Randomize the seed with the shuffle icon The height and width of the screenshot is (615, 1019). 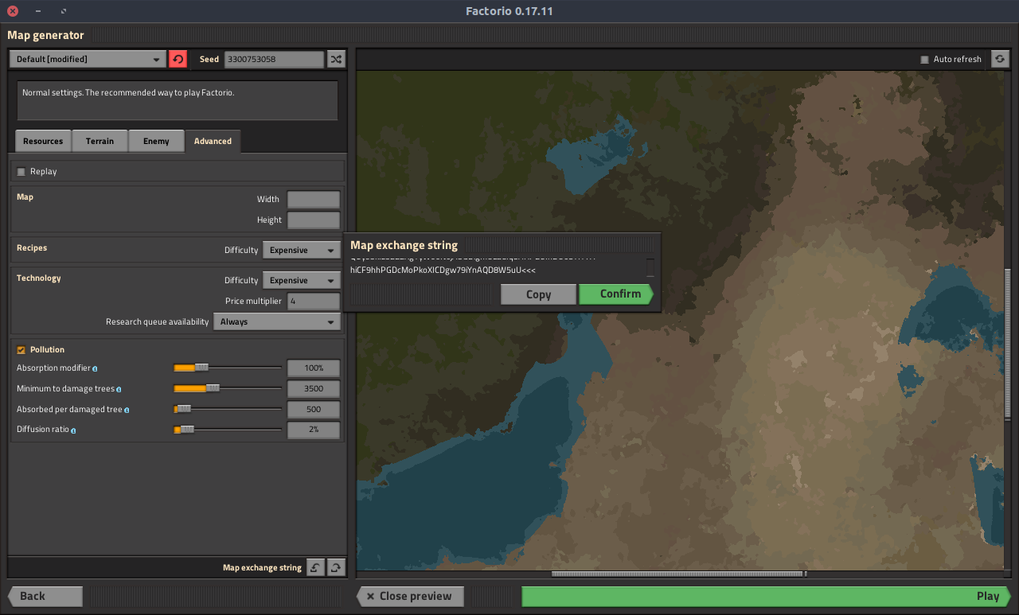tap(336, 59)
